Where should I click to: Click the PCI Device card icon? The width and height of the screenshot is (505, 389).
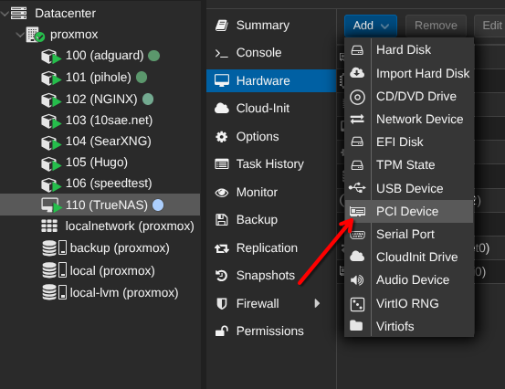(357, 212)
